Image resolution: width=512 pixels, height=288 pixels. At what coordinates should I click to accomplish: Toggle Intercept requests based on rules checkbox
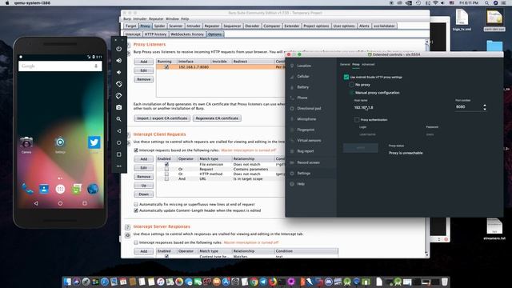click(x=136, y=150)
